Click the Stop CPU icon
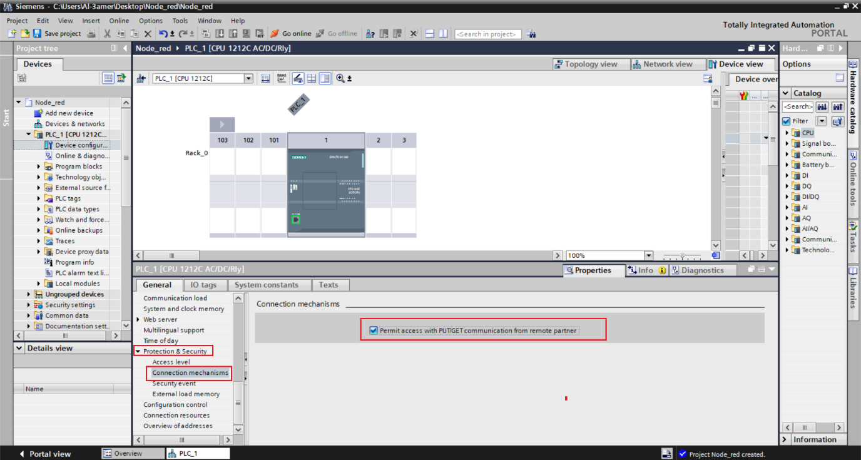 (397, 33)
